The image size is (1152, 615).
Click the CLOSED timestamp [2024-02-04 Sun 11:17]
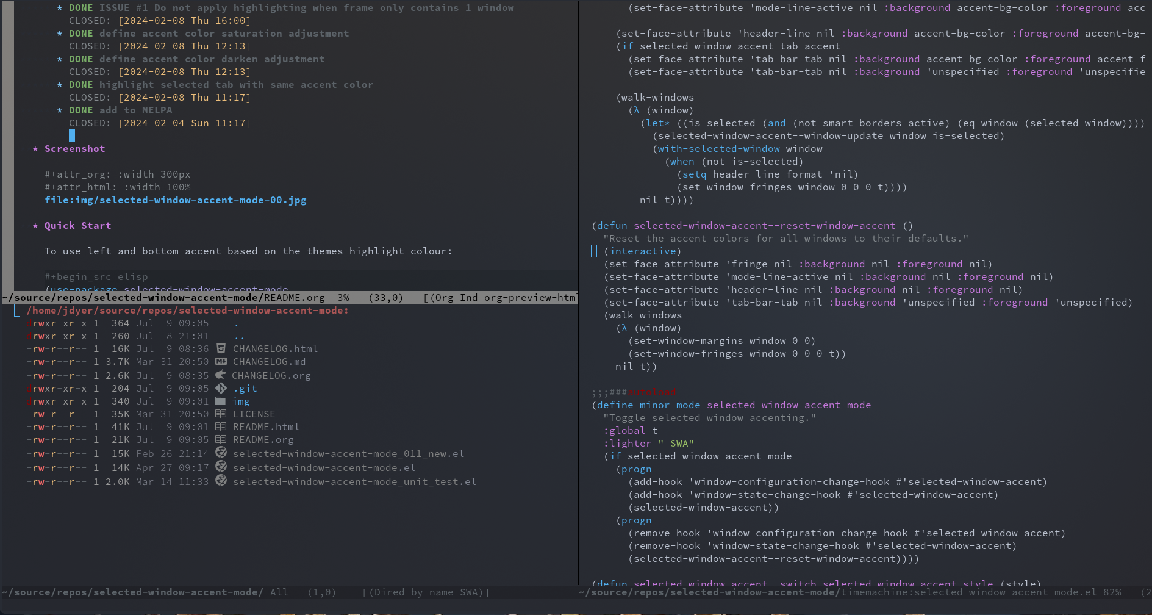click(x=184, y=123)
